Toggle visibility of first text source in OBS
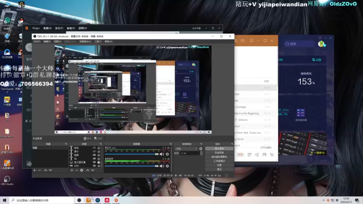Screen dimensions: 363x204 tap(94, 148)
